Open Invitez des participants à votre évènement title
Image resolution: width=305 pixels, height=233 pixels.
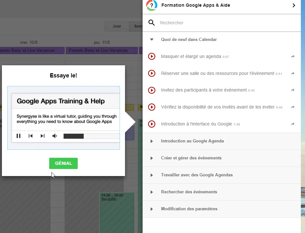204,90
